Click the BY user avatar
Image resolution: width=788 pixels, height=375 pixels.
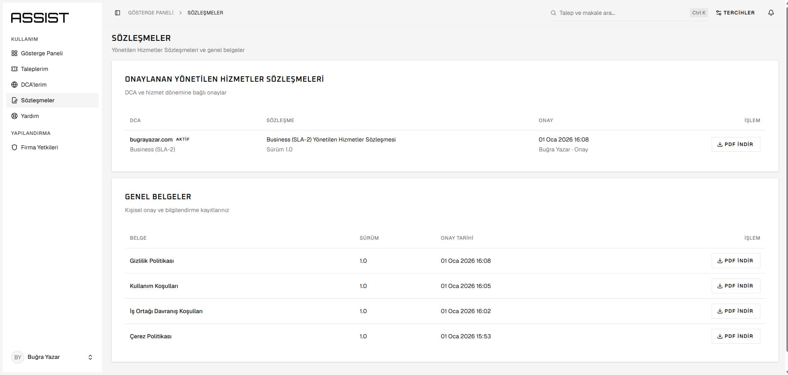point(18,357)
